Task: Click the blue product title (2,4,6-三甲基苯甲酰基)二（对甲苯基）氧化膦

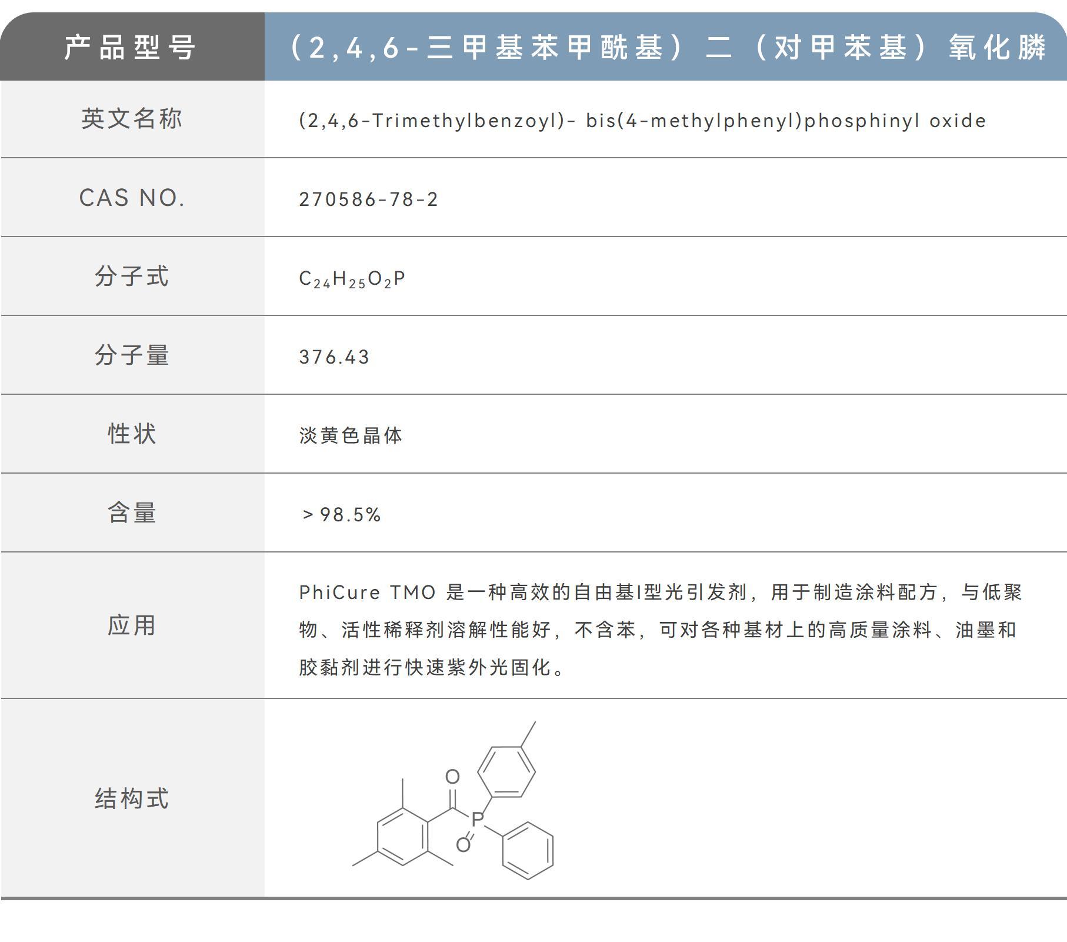Action: (x=665, y=50)
